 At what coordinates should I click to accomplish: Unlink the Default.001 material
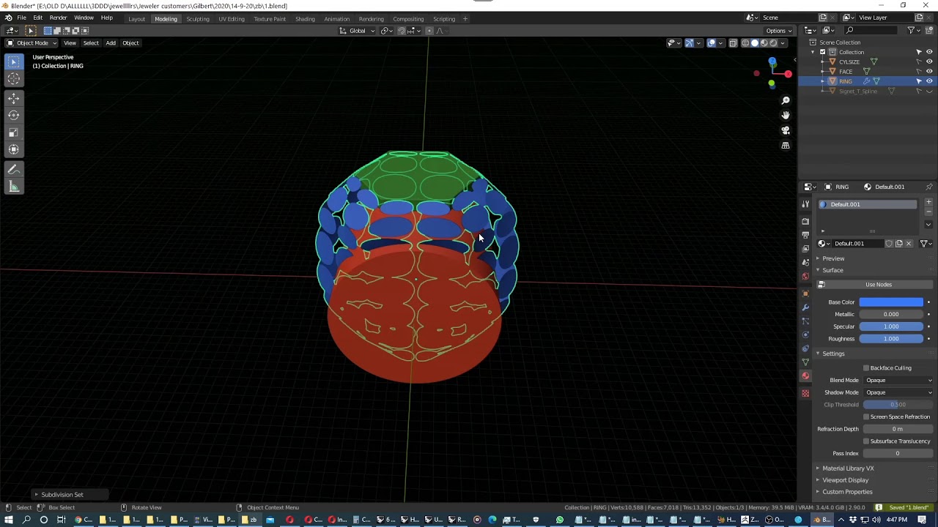[x=909, y=244]
